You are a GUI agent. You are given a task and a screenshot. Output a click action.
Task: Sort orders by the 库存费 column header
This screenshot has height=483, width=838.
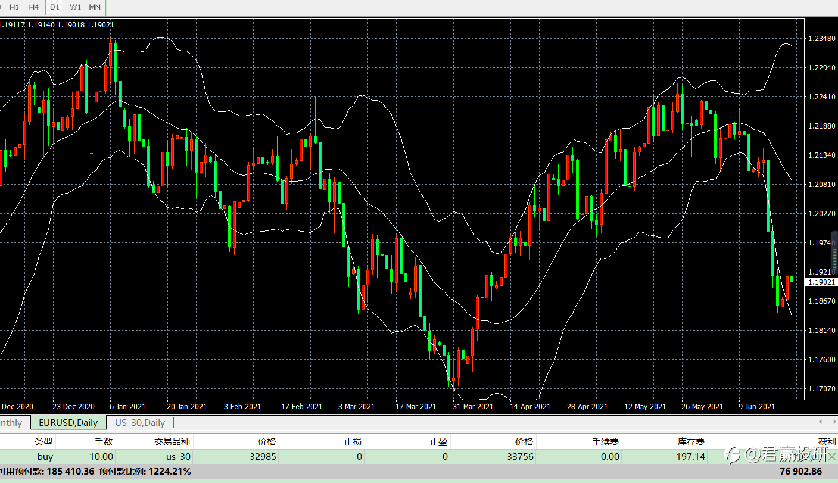point(691,442)
